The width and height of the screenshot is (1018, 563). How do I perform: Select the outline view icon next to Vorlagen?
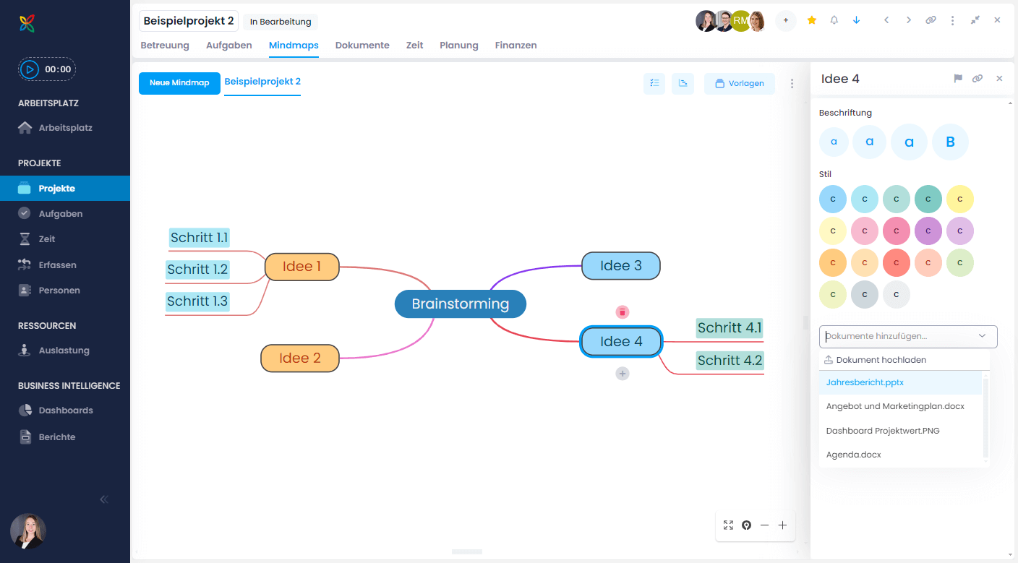[683, 83]
